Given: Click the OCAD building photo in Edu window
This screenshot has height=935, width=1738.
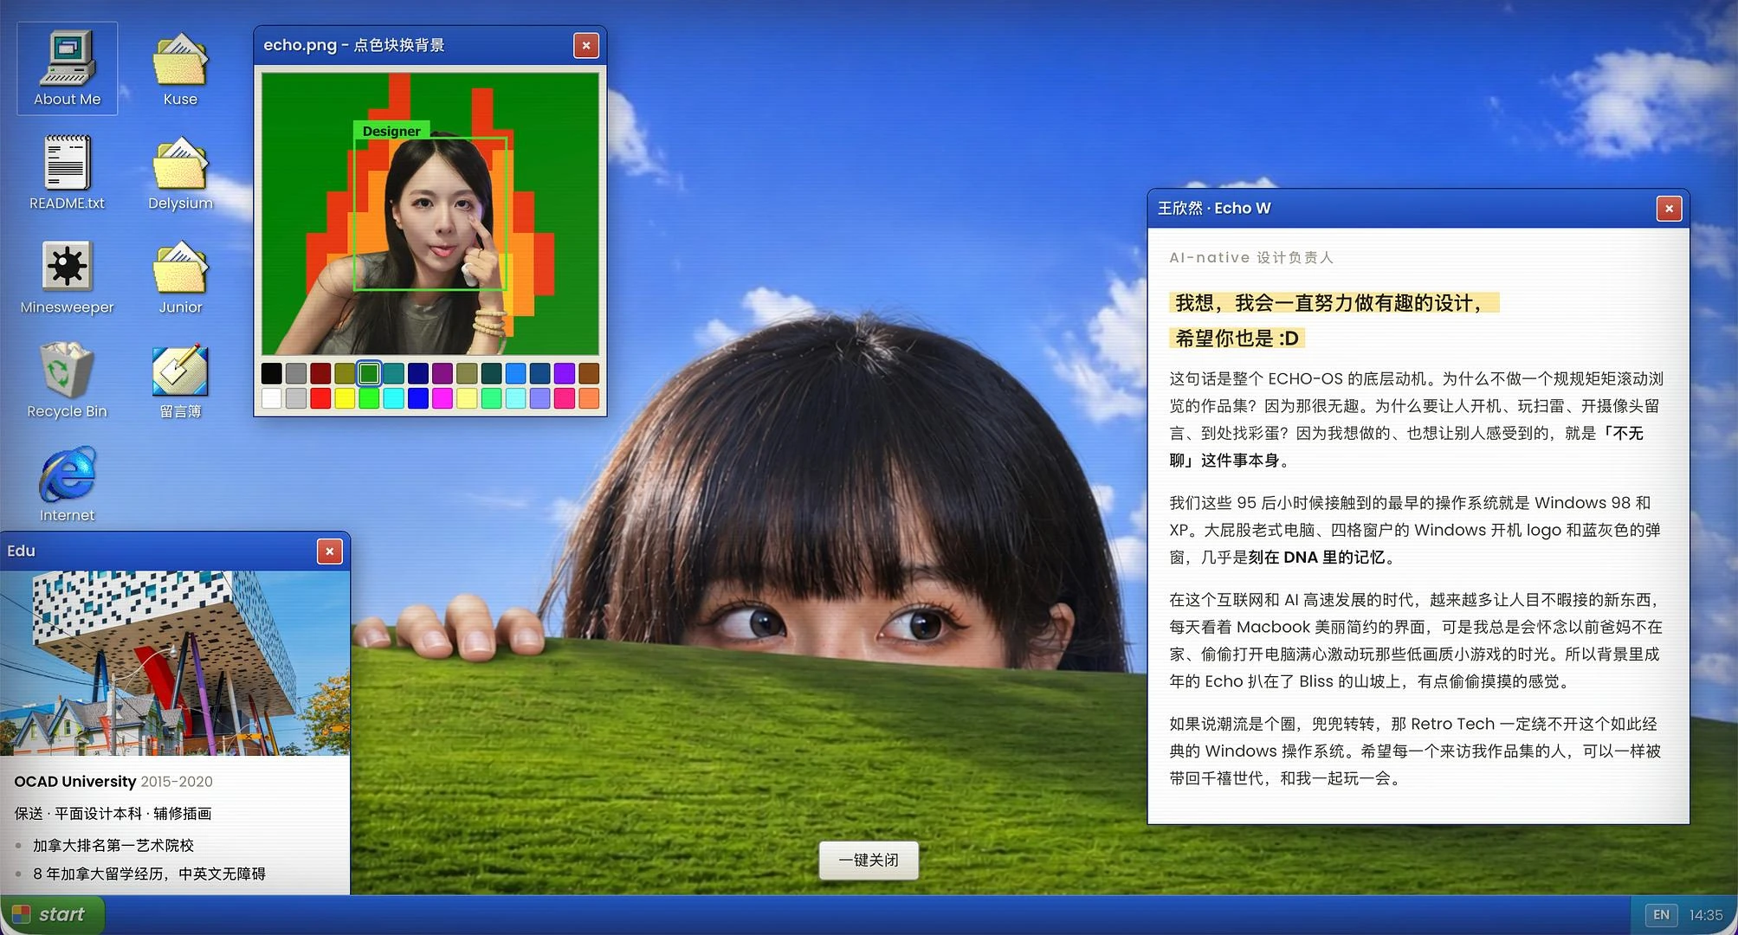Looking at the screenshot, I should (175, 663).
